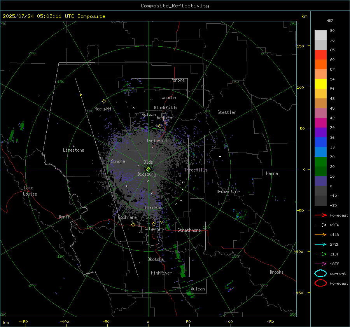Screen dimensions: 350x327
Task: Select the pink 42-45 dBZ color swatch
Action: click(320, 113)
